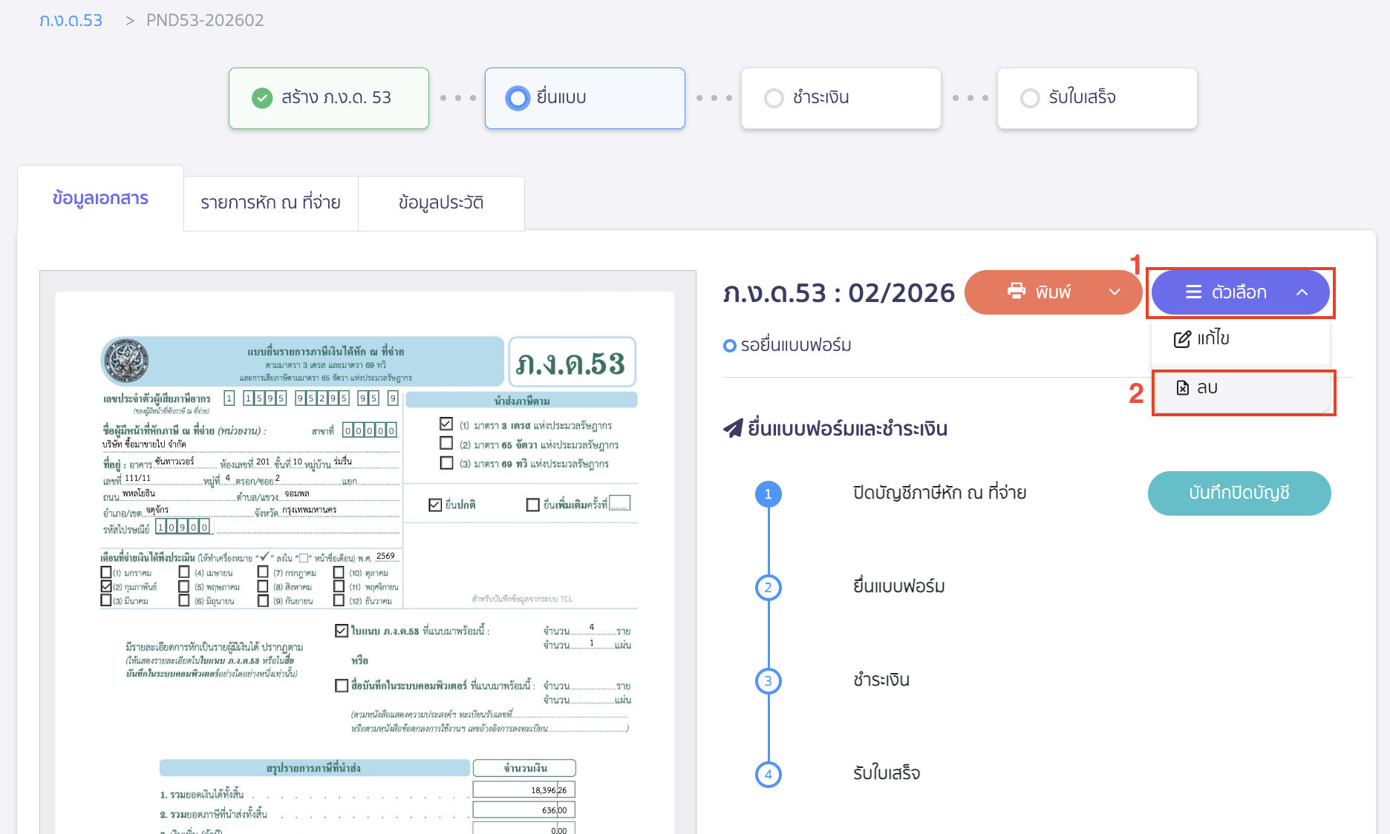The width and height of the screenshot is (1390, 834).
Task: Switch to รายการหัก ณ ที่จ่าย tab
Action: click(x=270, y=203)
